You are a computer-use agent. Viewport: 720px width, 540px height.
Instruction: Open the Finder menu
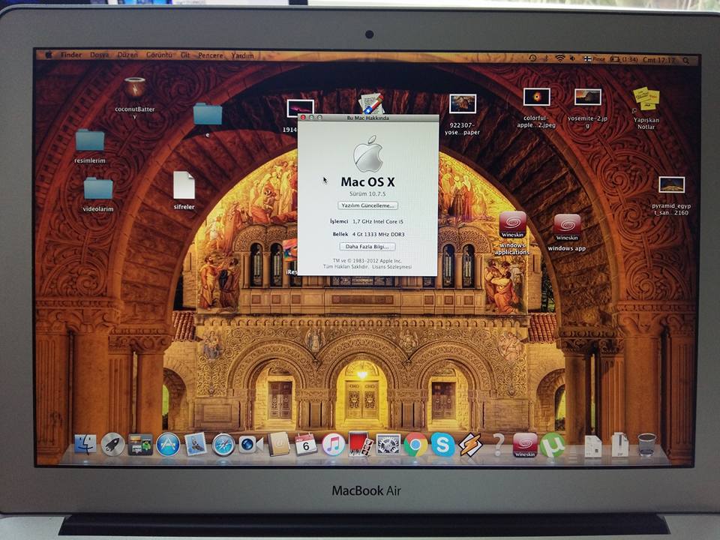[71, 55]
